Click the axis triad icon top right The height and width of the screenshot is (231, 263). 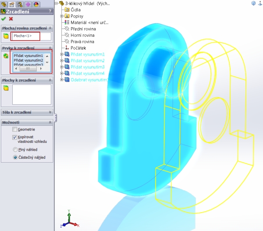point(260,3)
